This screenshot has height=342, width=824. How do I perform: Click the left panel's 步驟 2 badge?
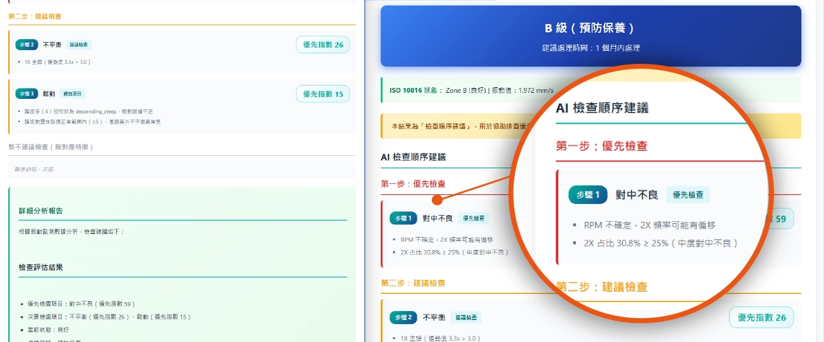26,45
